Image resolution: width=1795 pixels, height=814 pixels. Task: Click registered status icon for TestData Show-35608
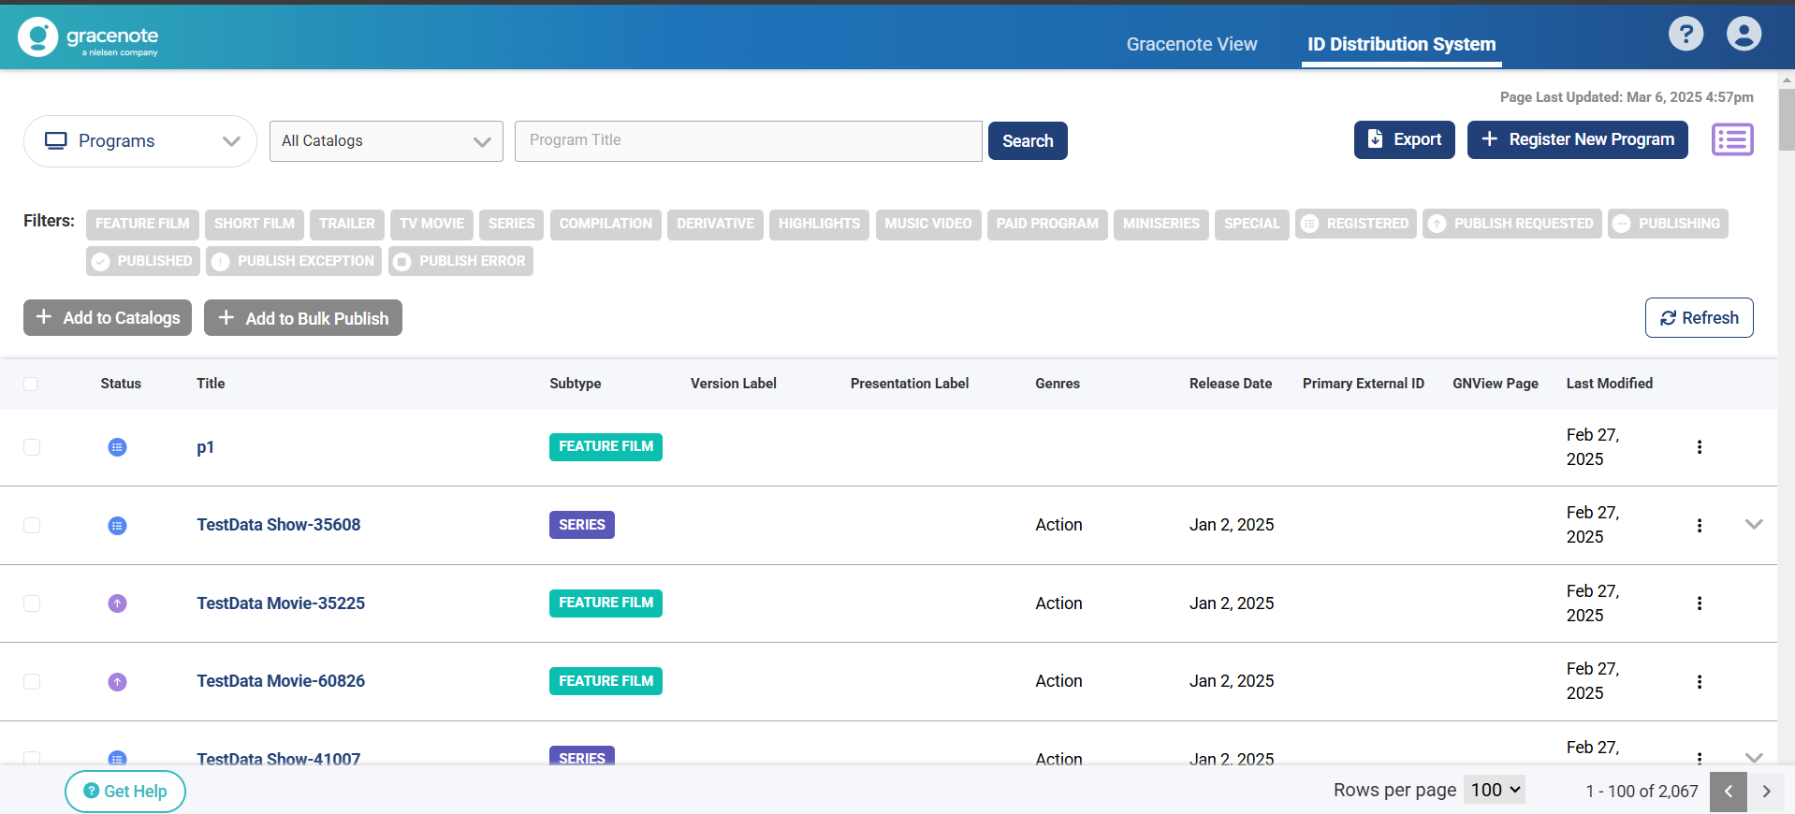(117, 526)
